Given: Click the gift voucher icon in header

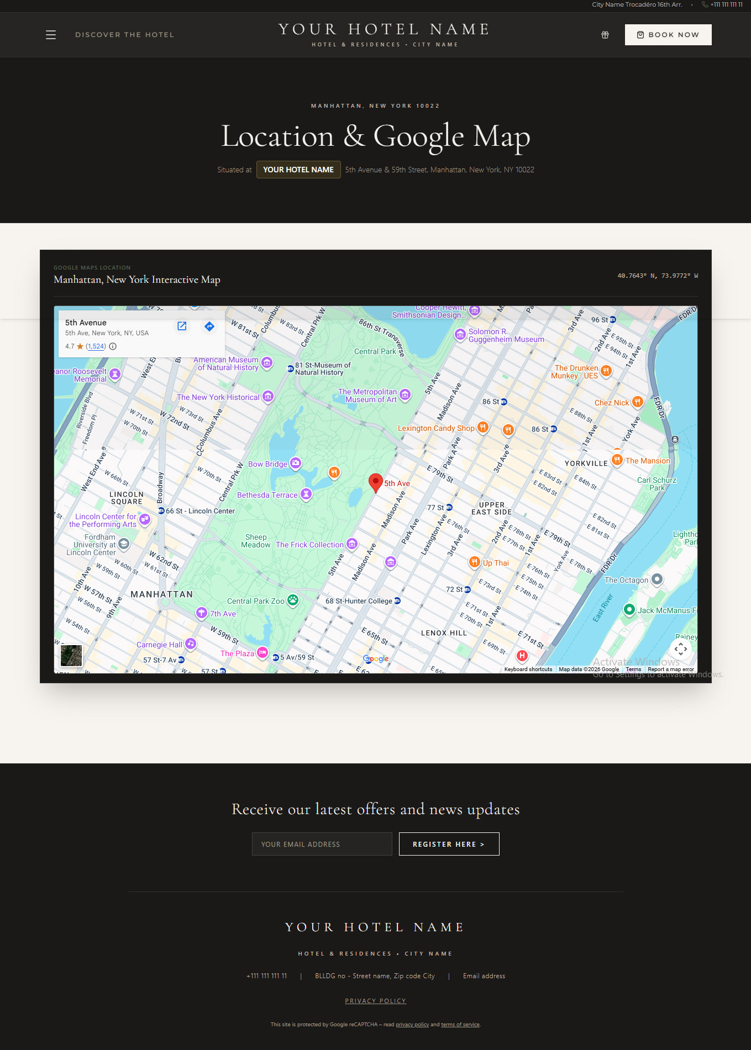Looking at the screenshot, I should (605, 35).
